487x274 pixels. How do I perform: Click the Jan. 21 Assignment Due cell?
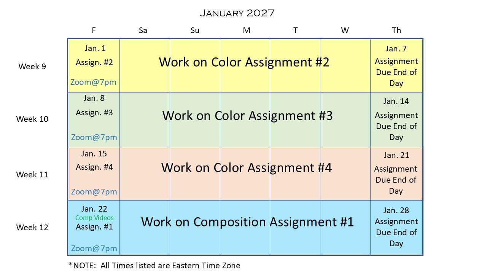[396, 174]
